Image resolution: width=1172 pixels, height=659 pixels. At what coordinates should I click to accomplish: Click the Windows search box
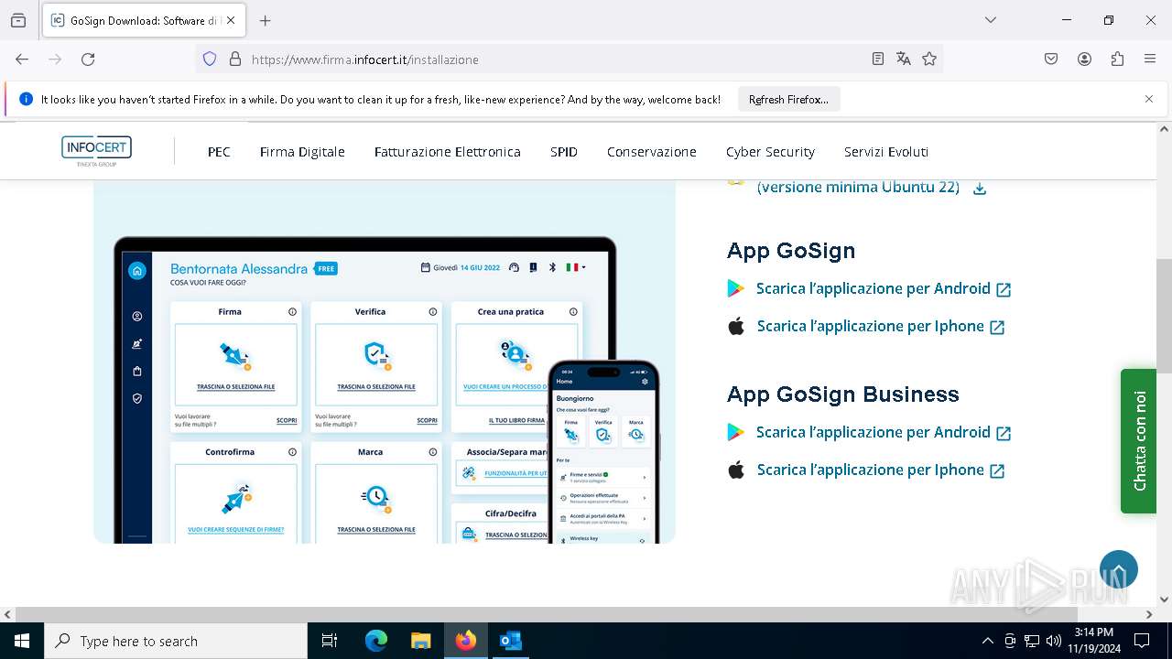(176, 641)
